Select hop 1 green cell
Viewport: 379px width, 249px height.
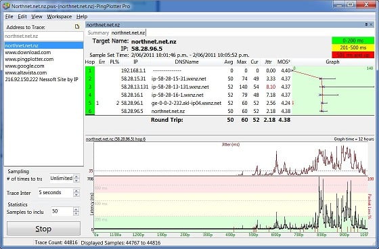tap(90, 70)
